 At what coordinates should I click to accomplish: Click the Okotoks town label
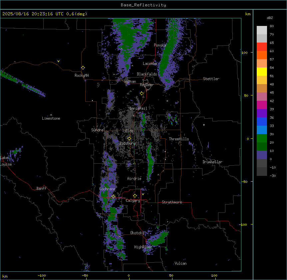click(x=137, y=233)
